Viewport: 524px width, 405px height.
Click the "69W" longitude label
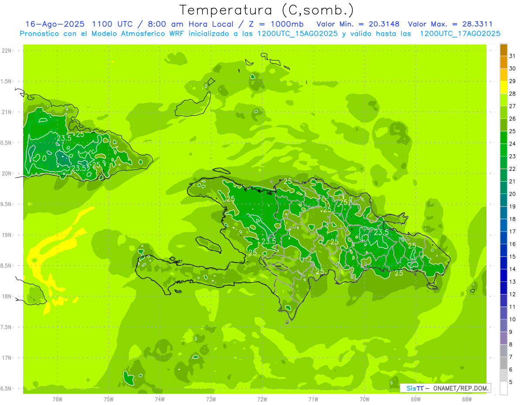[416, 399]
